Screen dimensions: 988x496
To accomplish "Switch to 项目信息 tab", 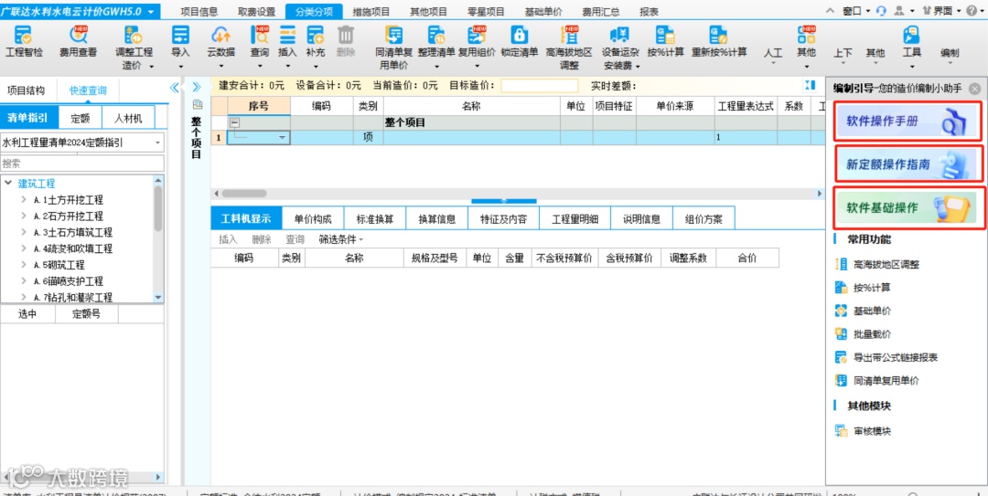I will (x=199, y=12).
